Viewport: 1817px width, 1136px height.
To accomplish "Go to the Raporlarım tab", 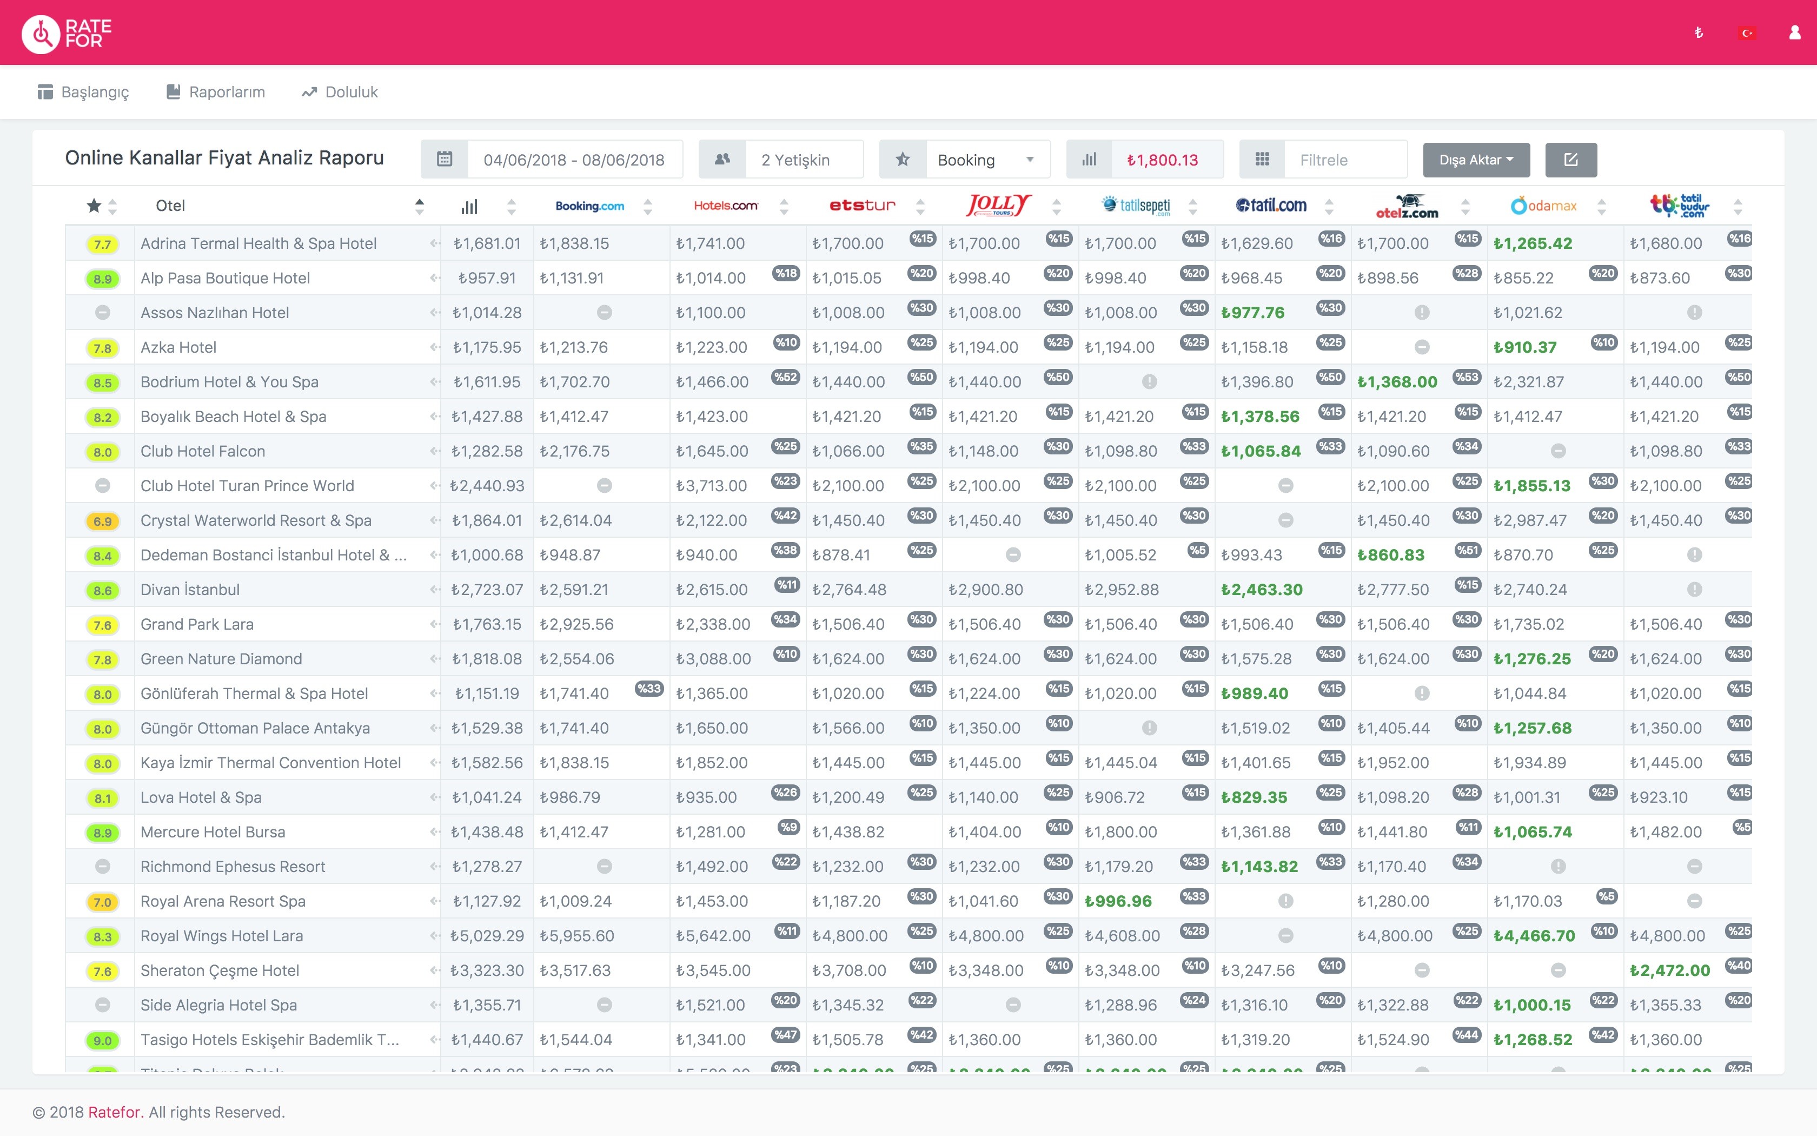I will point(215,91).
